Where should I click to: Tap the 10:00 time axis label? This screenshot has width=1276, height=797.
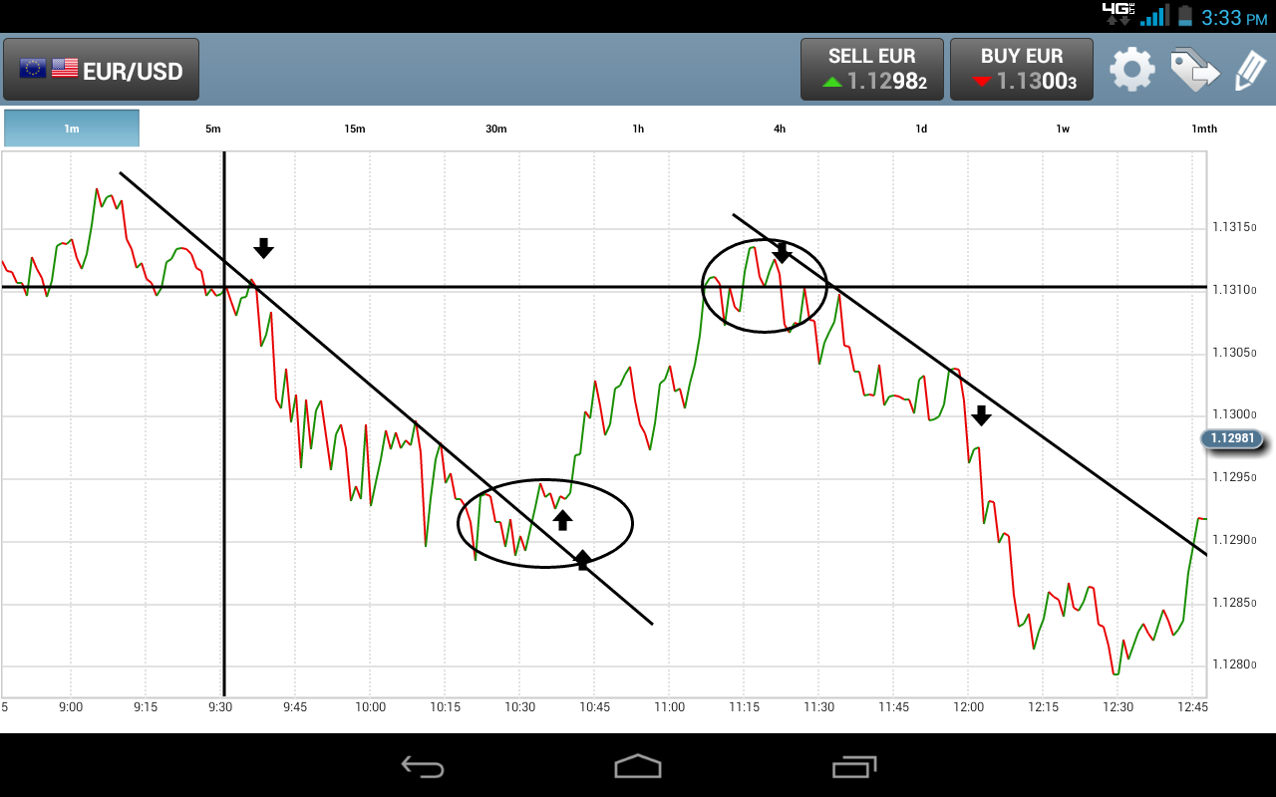tap(370, 707)
